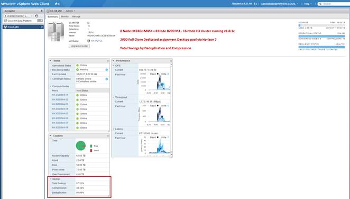Click the capacity pie chart
This screenshot has width=350, height=199.
point(81,146)
